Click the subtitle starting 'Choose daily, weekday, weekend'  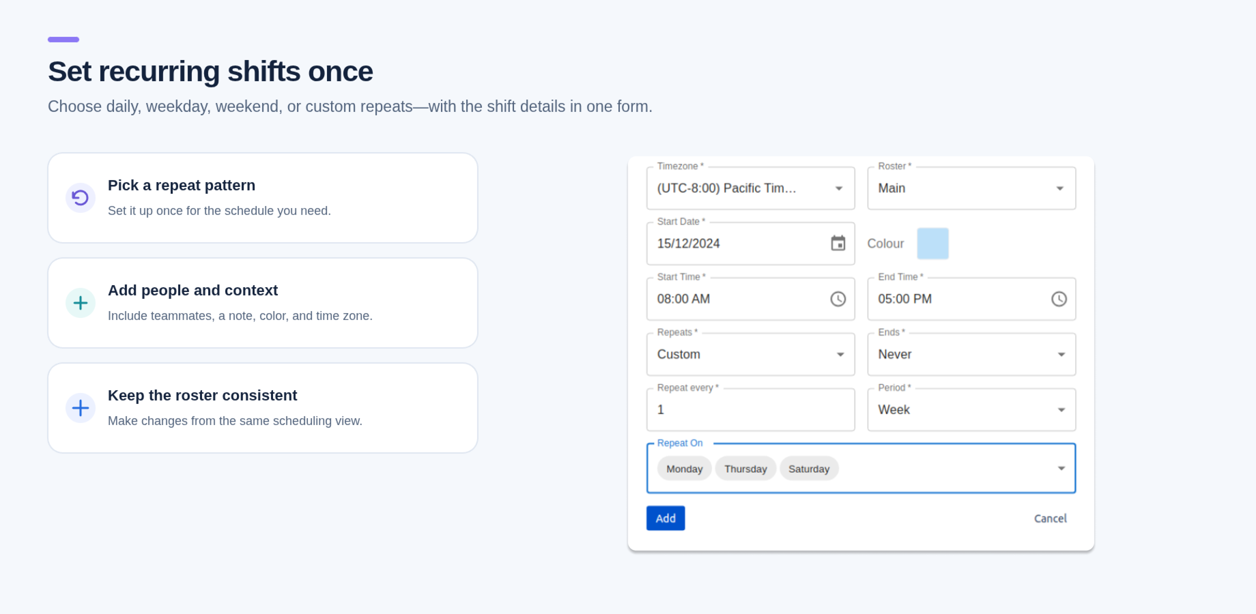(350, 106)
